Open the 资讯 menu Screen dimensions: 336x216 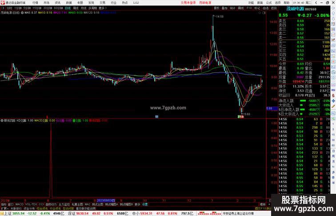coord(58,3)
